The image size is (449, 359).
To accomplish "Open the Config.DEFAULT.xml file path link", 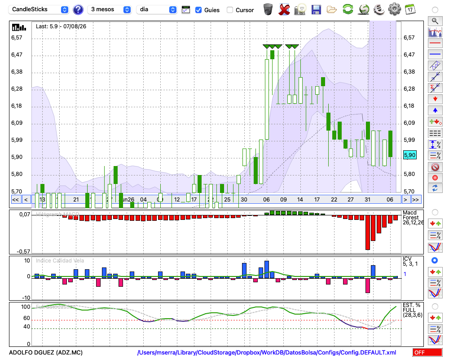I will [267, 352].
